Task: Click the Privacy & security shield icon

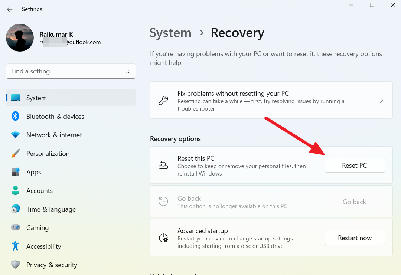Action: (15, 265)
